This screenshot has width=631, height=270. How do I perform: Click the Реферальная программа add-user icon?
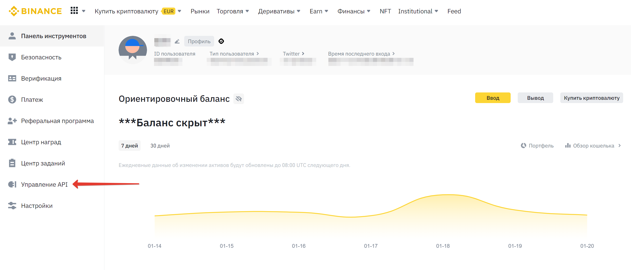tap(12, 121)
